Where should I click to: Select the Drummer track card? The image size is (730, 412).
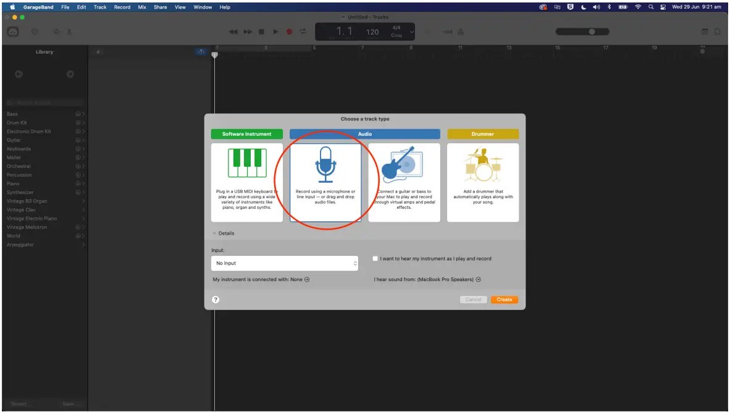tap(483, 182)
